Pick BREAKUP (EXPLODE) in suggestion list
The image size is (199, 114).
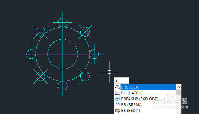(x=145, y=99)
